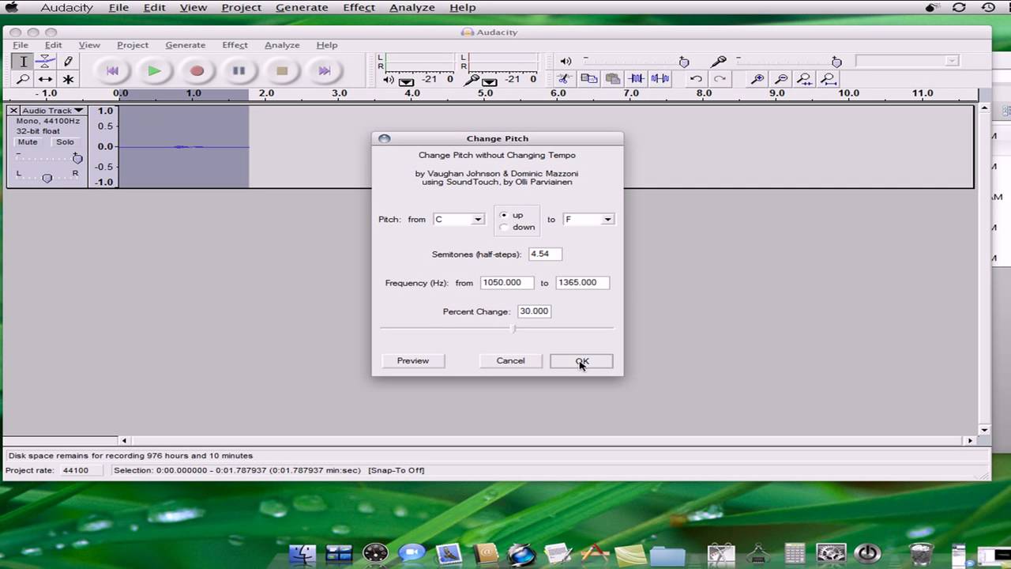Close the Audio Track with X

[13, 111]
